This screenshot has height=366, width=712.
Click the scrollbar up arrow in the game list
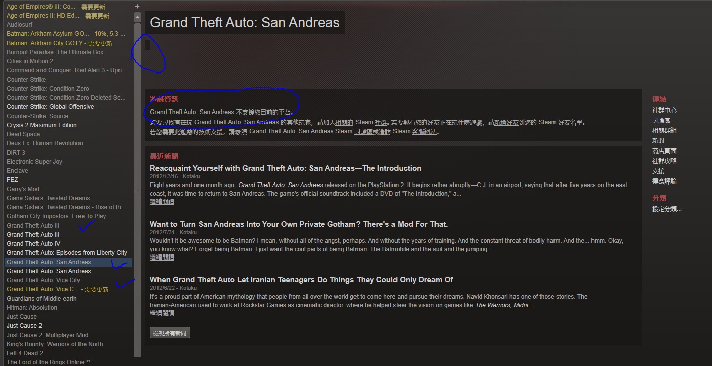[x=137, y=17]
